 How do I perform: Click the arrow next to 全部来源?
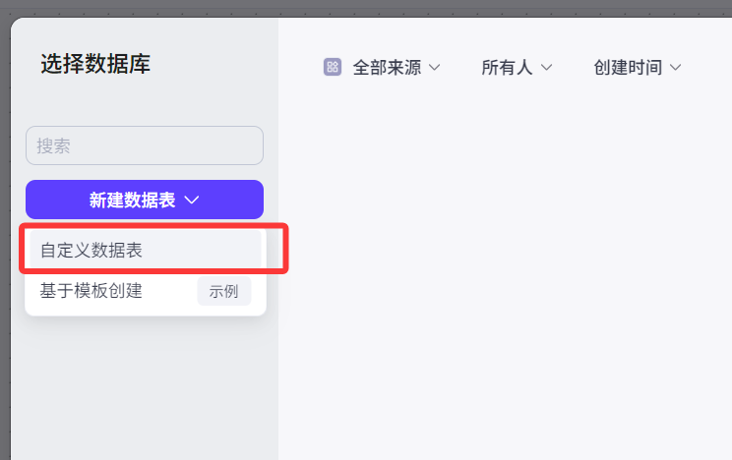coord(434,67)
